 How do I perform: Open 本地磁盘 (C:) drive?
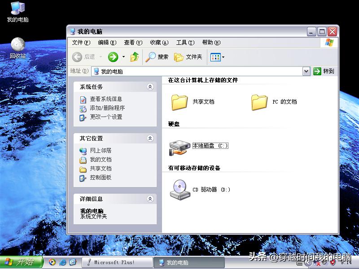[x=179, y=146]
